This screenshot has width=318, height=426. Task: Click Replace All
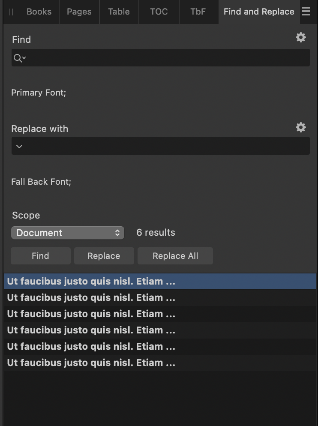pyautogui.click(x=175, y=256)
